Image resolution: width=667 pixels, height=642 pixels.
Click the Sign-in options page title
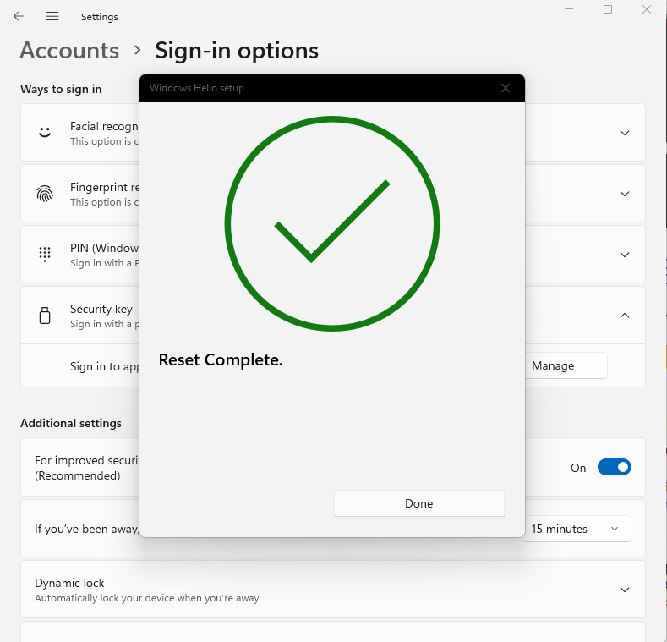point(237,51)
